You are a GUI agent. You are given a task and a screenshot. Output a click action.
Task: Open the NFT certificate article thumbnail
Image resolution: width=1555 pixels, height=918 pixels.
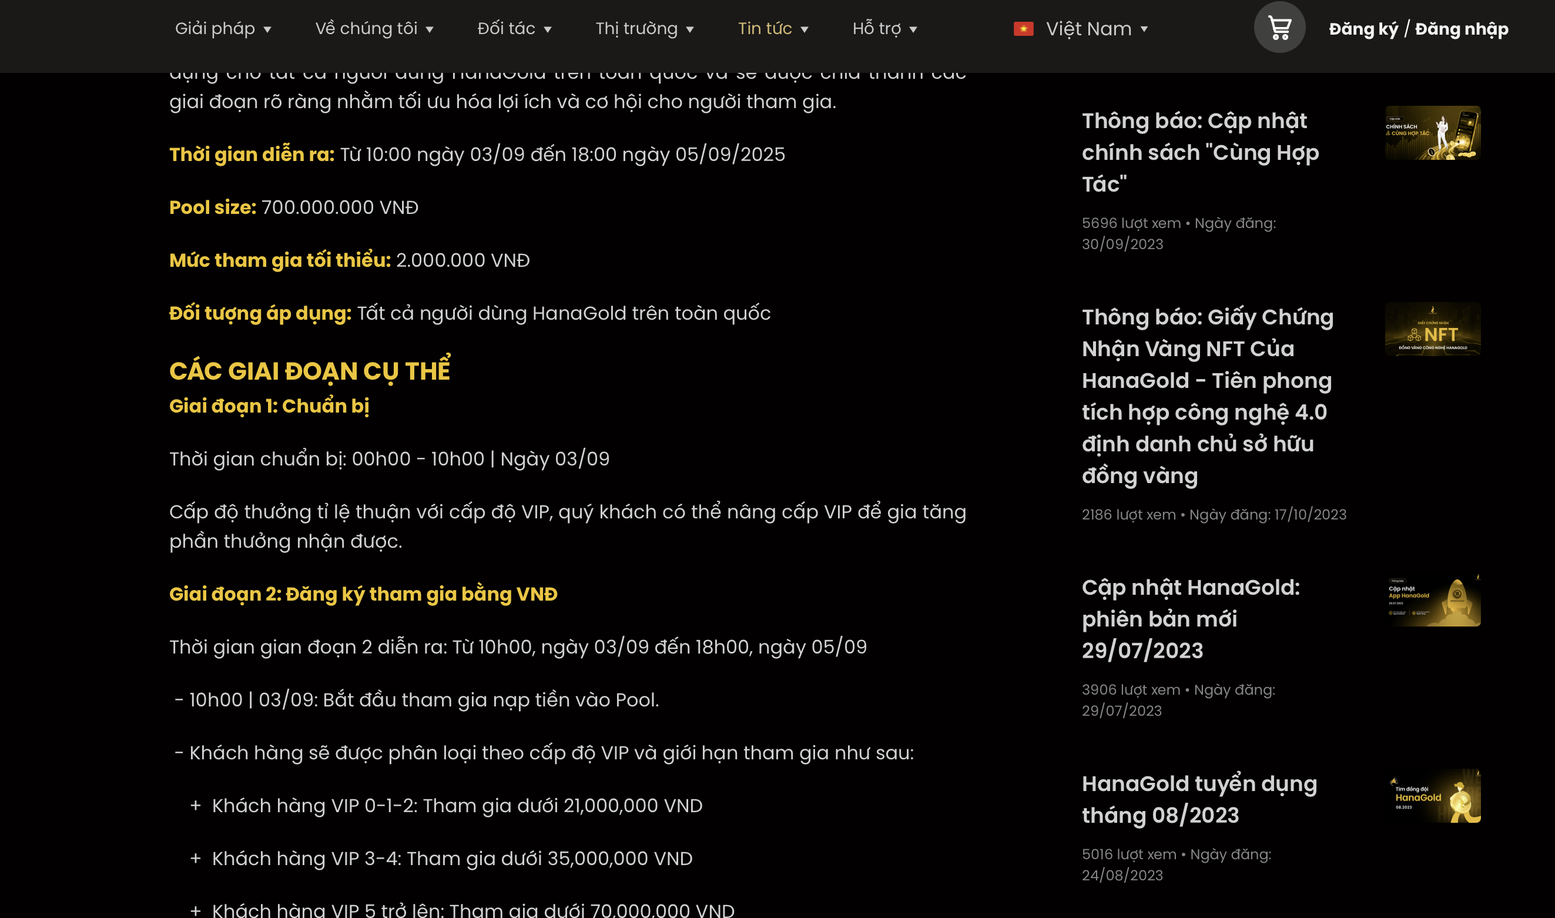pos(1433,329)
